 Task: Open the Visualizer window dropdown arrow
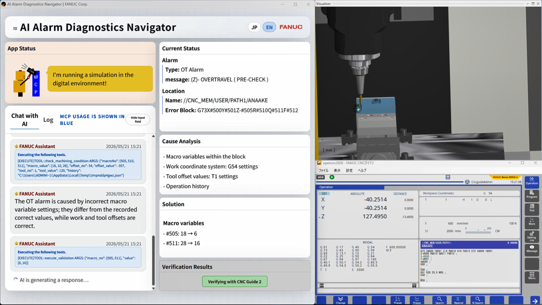click(x=527, y=4)
